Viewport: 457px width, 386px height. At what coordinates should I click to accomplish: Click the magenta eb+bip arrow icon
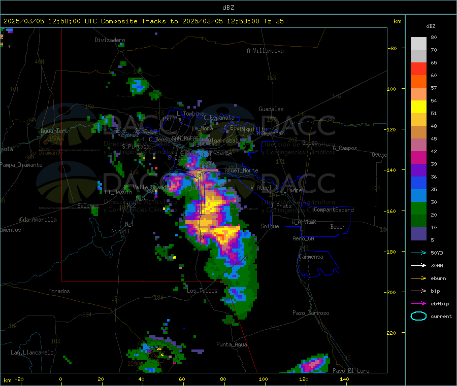pyautogui.click(x=418, y=303)
